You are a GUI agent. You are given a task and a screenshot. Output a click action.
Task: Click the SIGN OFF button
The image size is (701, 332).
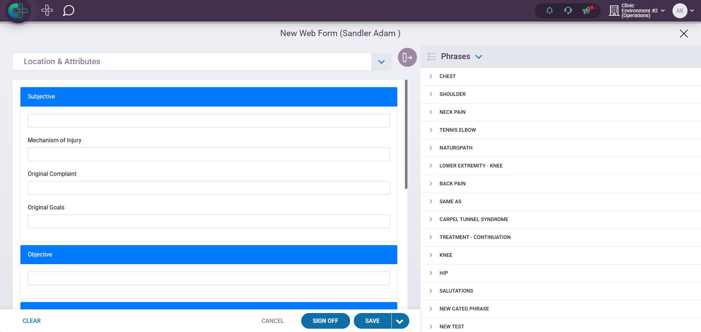pyautogui.click(x=325, y=321)
